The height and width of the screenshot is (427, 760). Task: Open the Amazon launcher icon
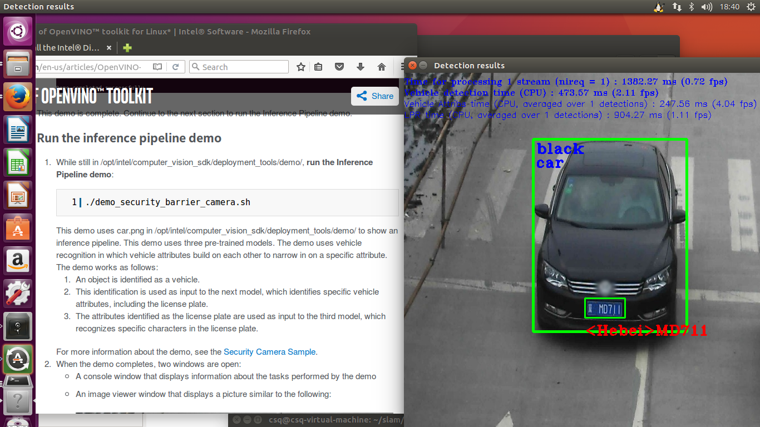[18, 261]
